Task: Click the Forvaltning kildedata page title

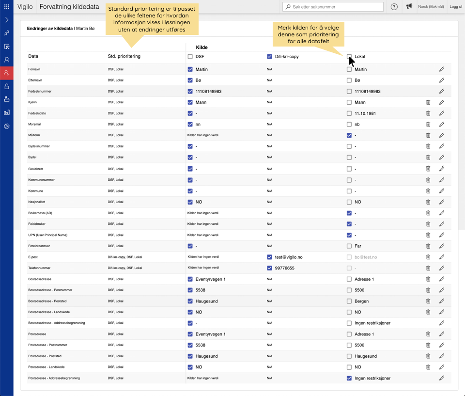Action: pyautogui.click(x=69, y=6)
